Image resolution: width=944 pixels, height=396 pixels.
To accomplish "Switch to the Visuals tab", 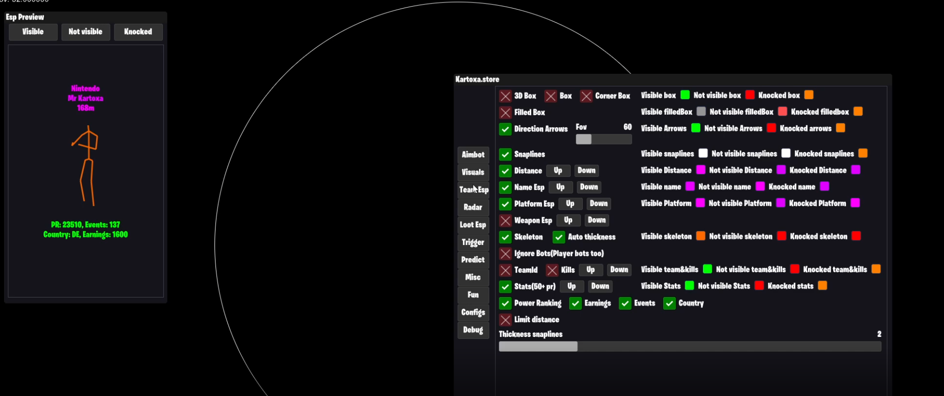I will (473, 172).
